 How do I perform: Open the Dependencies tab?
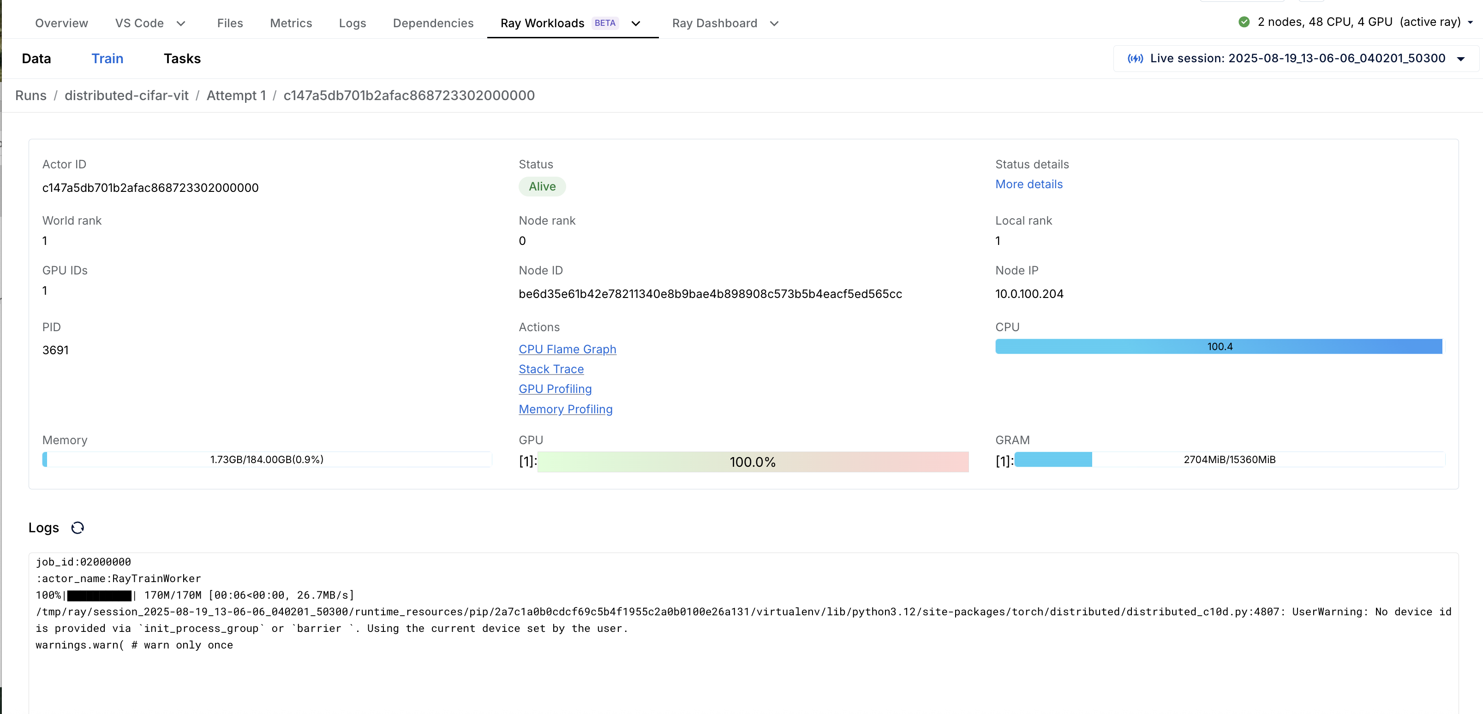433,24
